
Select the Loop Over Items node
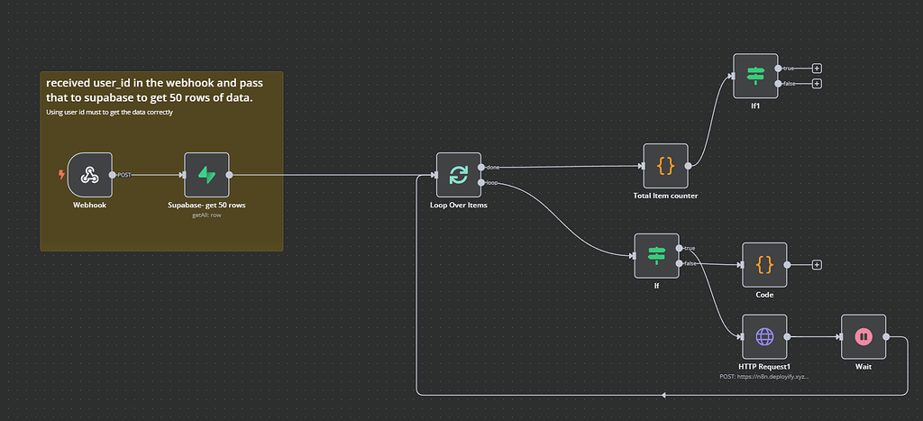tap(459, 175)
